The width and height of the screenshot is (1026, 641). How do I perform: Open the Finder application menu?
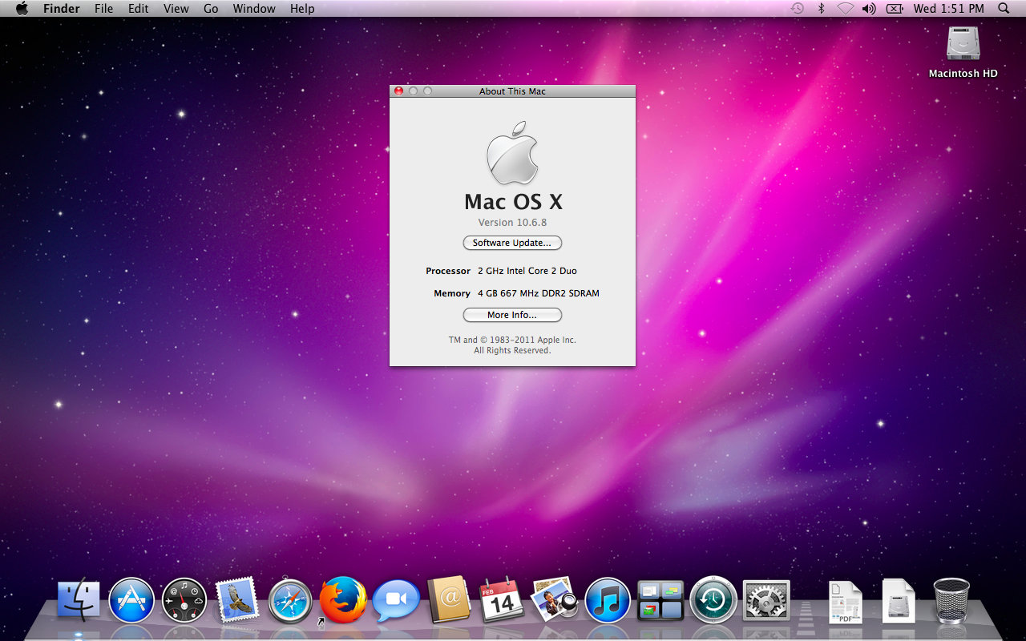point(62,9)
